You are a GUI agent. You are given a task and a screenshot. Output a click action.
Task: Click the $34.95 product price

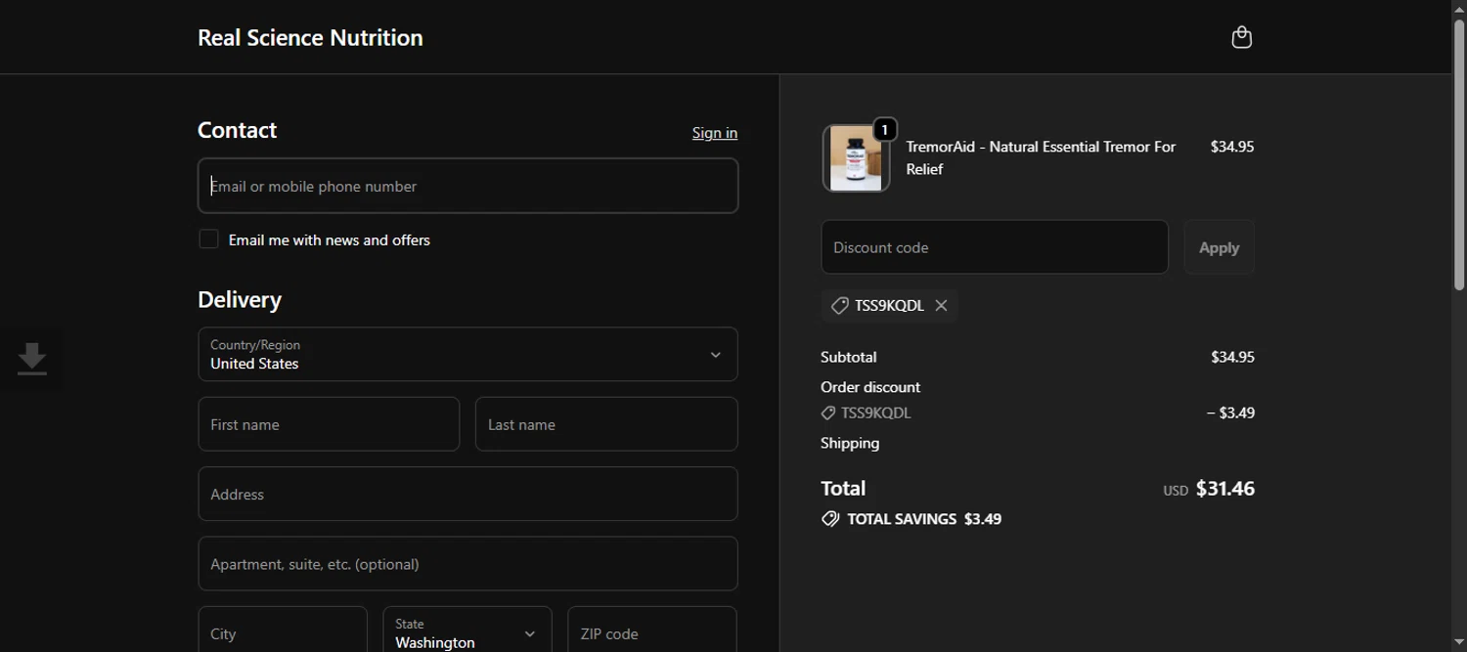point(1232,147)
